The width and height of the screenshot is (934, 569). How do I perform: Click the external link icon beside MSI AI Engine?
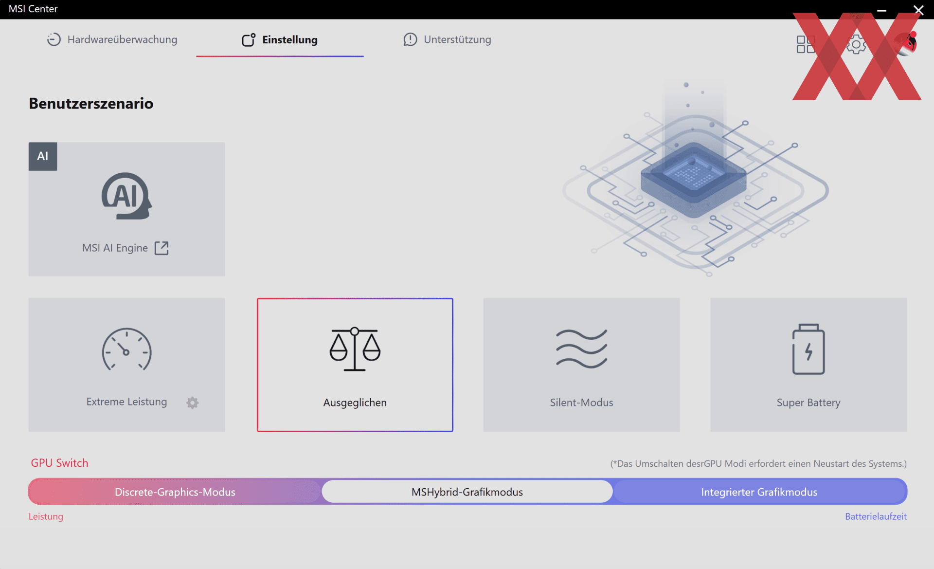(162, 248)
